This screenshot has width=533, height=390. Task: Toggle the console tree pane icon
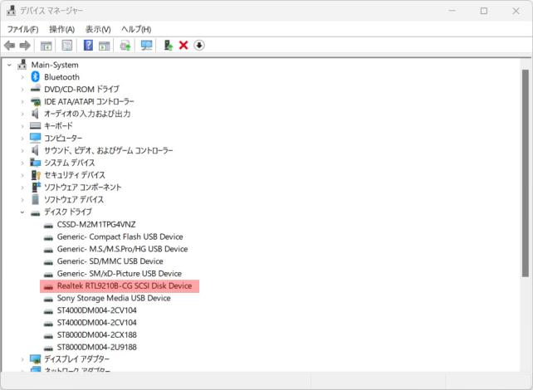click(x=46, y=46)
